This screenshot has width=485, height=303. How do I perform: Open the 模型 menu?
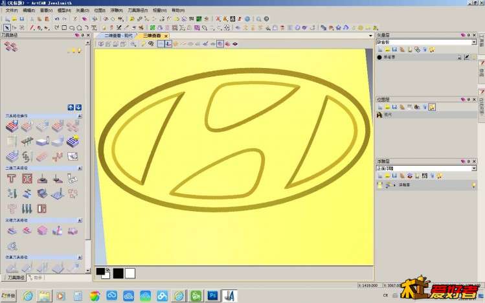[x=64, y=10]
